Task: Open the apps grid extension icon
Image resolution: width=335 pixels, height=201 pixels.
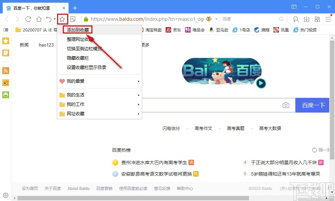Action: pos(317,19)
